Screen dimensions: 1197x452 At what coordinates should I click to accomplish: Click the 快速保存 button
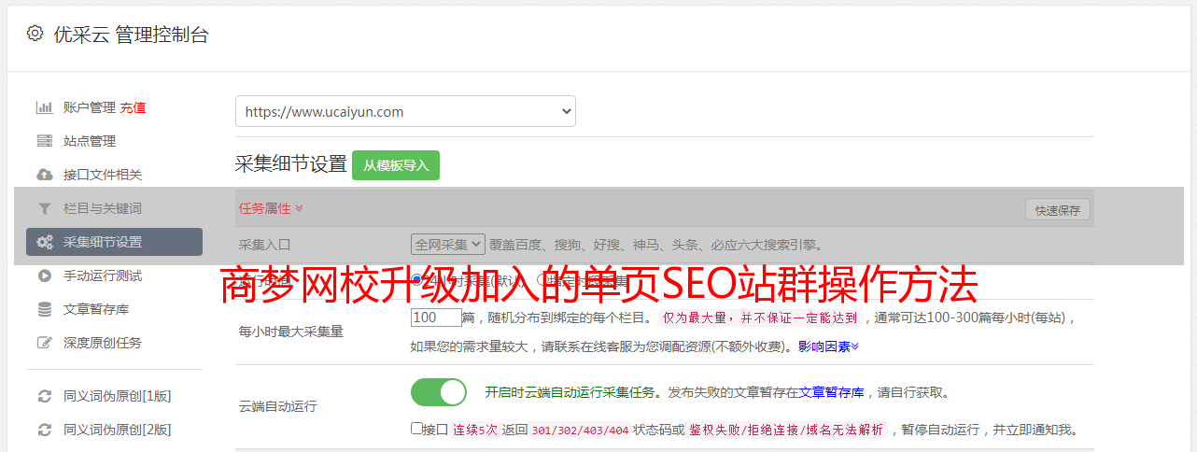pos(1057,210)
